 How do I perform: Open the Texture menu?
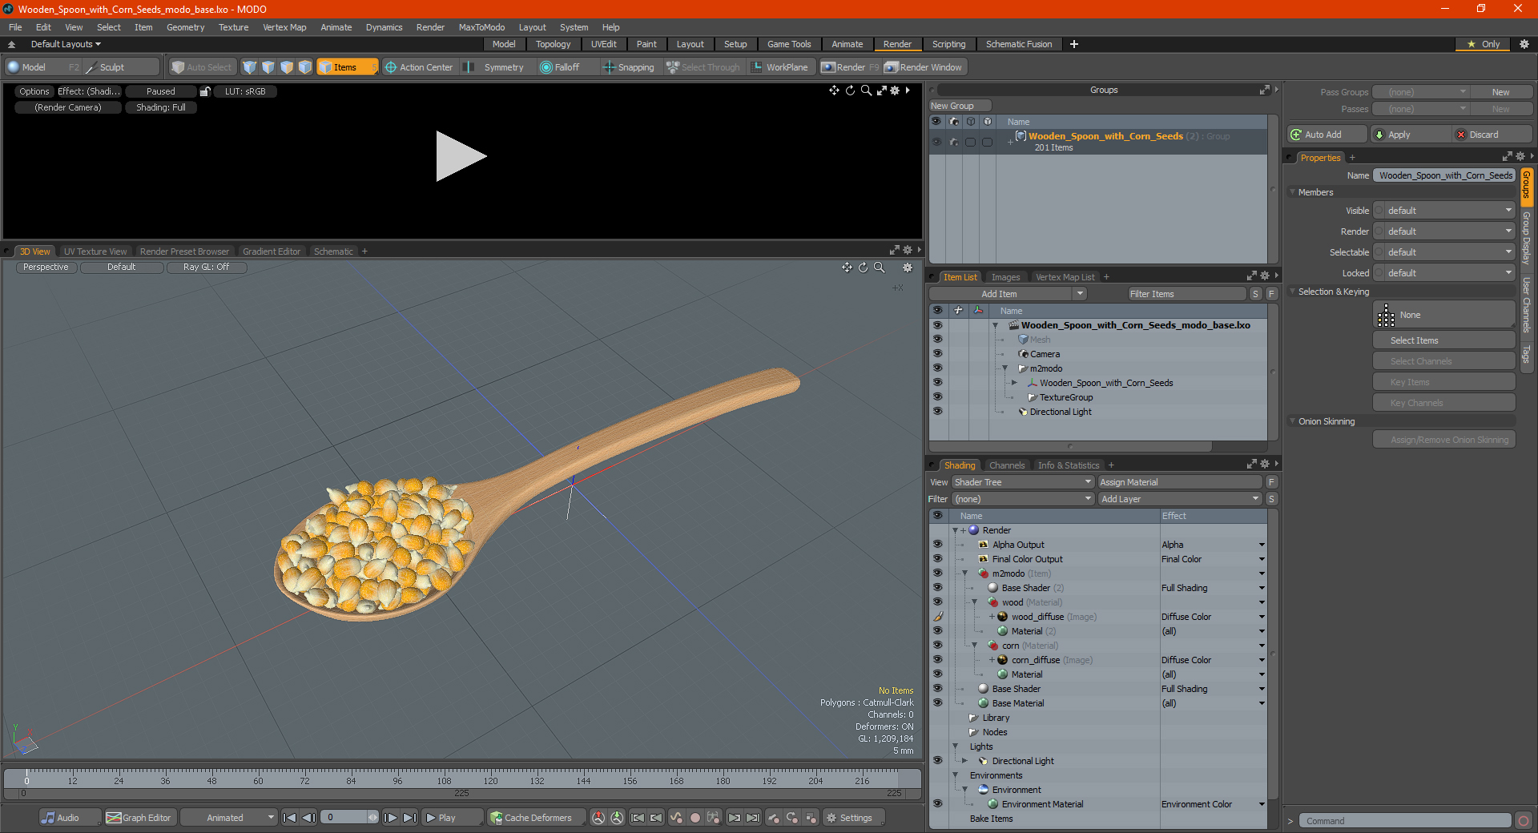(233, 27)
